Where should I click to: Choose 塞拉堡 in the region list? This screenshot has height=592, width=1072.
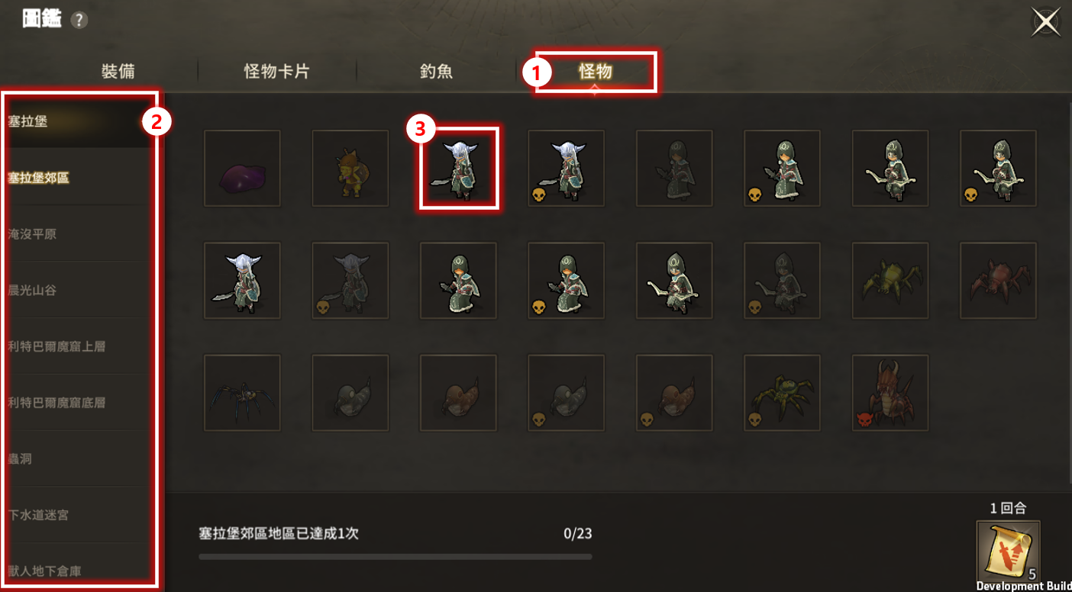point(27,121)
